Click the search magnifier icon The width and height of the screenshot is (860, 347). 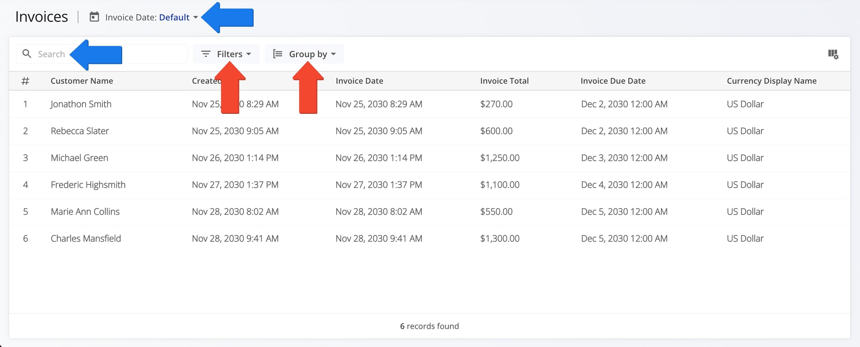click(27, 54)
